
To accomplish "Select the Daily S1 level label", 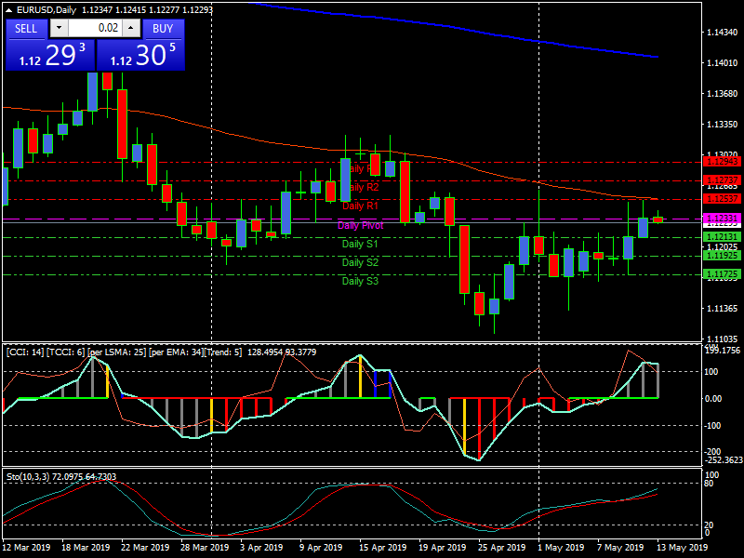I will click(360, 244).
